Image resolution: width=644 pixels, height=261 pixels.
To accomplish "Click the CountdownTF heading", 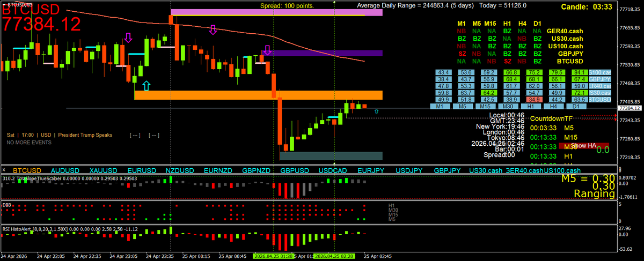I will [x=552, y=118].
